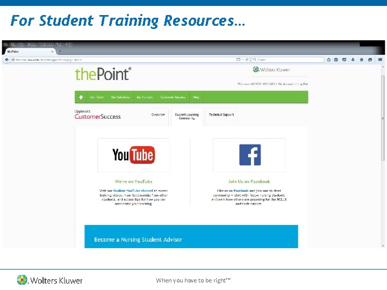Click the Facebook logo thumbnail
The height and width of the screenshot is (290, 387).
249,155
